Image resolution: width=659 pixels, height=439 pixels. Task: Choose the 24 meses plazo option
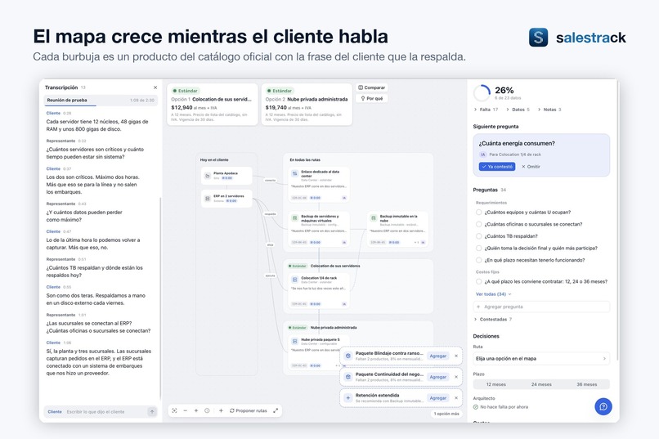coord(541,384)
